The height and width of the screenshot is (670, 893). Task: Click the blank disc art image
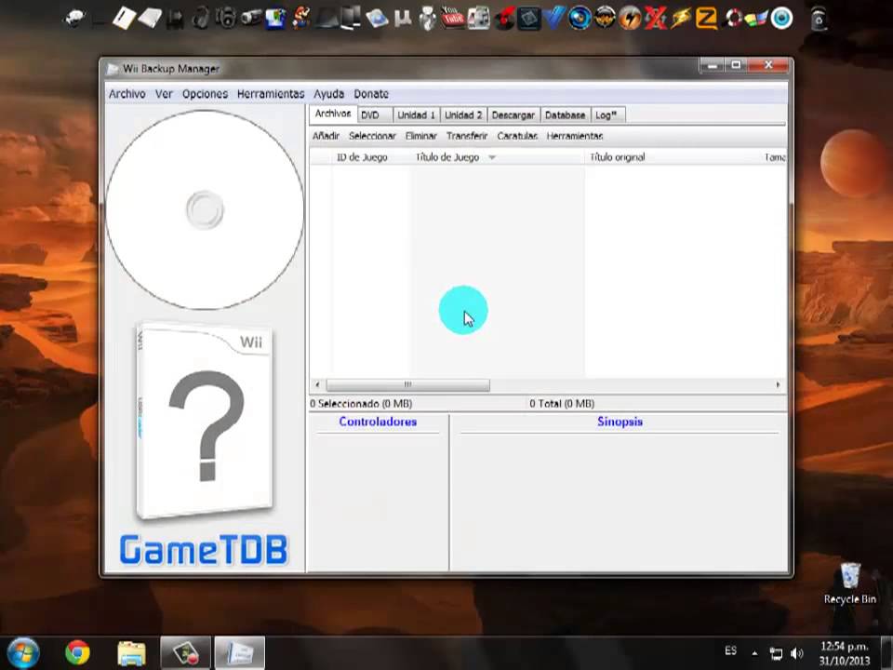coord(205,209)
